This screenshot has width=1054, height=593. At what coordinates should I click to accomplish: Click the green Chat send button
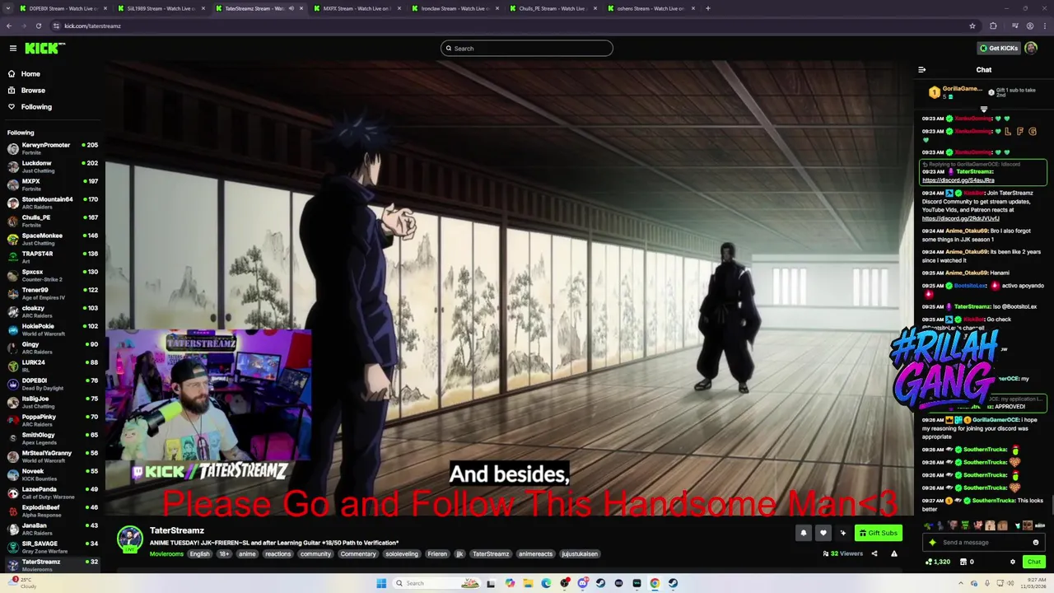1034,562
